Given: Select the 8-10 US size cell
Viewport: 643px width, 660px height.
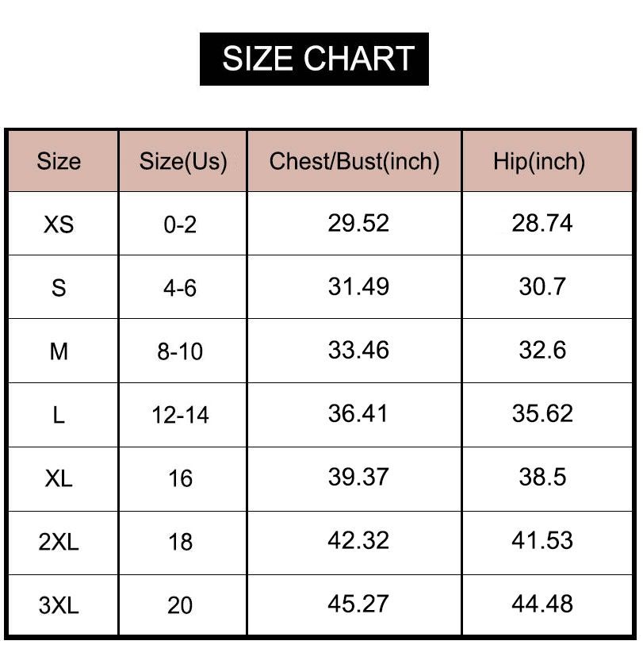Looking at the screenshot, I should tap(183, 351).
